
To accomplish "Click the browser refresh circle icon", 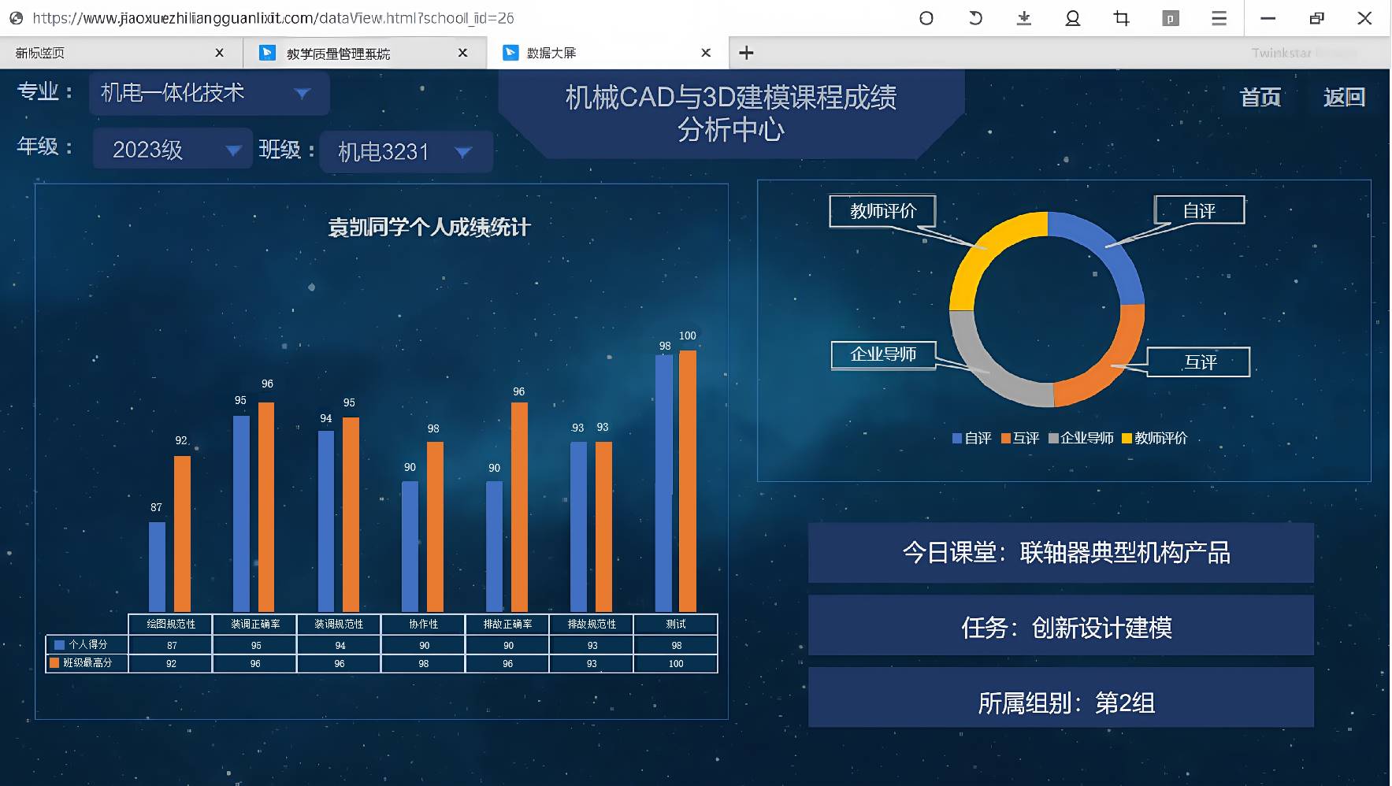I will (x=926, y=18).
